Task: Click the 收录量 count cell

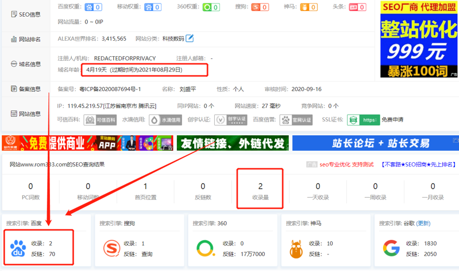Action: point(260,191)
